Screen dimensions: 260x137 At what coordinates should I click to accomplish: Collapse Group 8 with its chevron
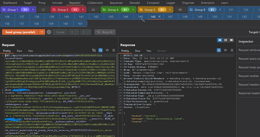click(x=220, y=10)
